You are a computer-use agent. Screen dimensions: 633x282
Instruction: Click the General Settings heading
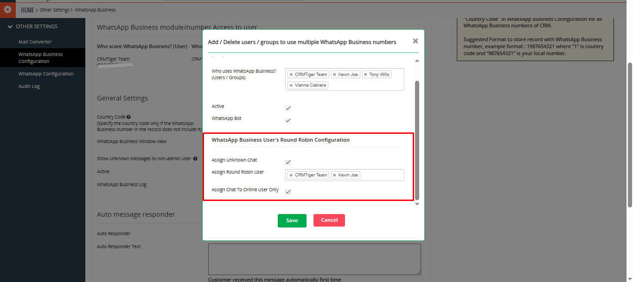tap(122, 98)
